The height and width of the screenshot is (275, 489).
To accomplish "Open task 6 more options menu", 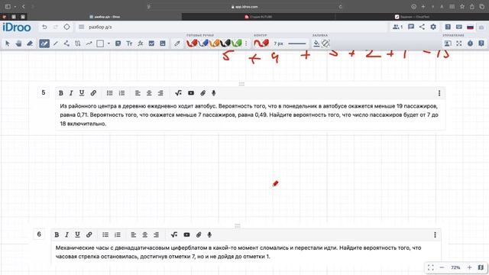I will [435, 235].
